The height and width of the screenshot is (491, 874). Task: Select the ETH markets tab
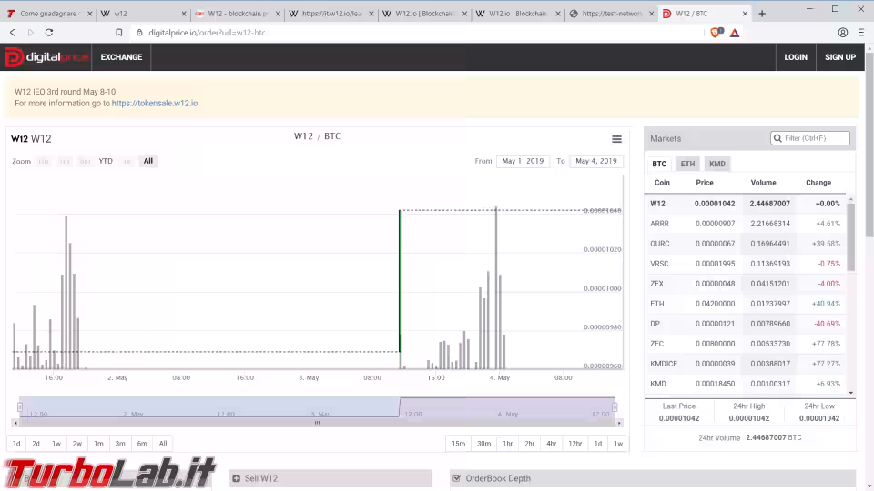click(688, 164)
